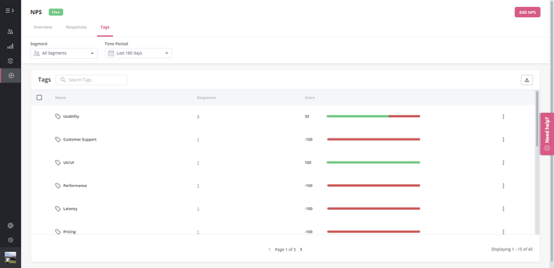The height and width of the screenshot is (268, 554).
Task: Open the options menu for Customer Support
Action: (x=503, y=139)
